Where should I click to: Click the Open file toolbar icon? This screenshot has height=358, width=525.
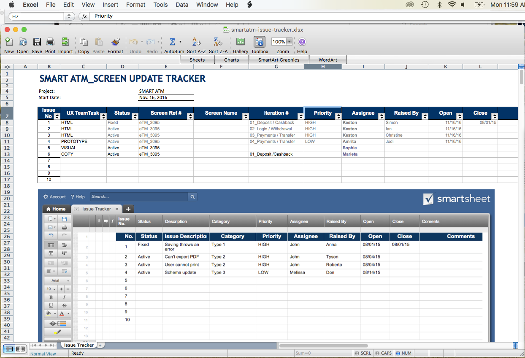23,42
